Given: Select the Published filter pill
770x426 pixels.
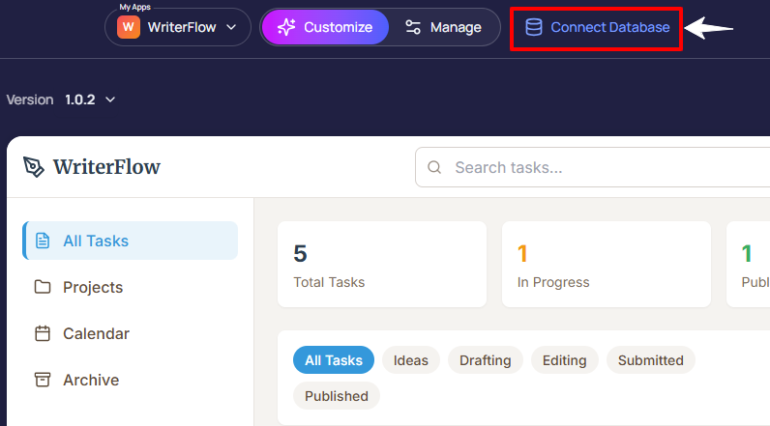Looking at the screenshot, I should 336,396.
